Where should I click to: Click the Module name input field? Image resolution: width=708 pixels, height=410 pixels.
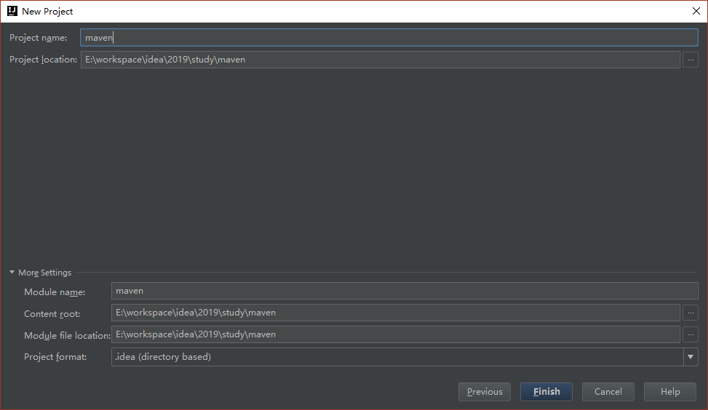pyautogui.click(x=405, y=291)
